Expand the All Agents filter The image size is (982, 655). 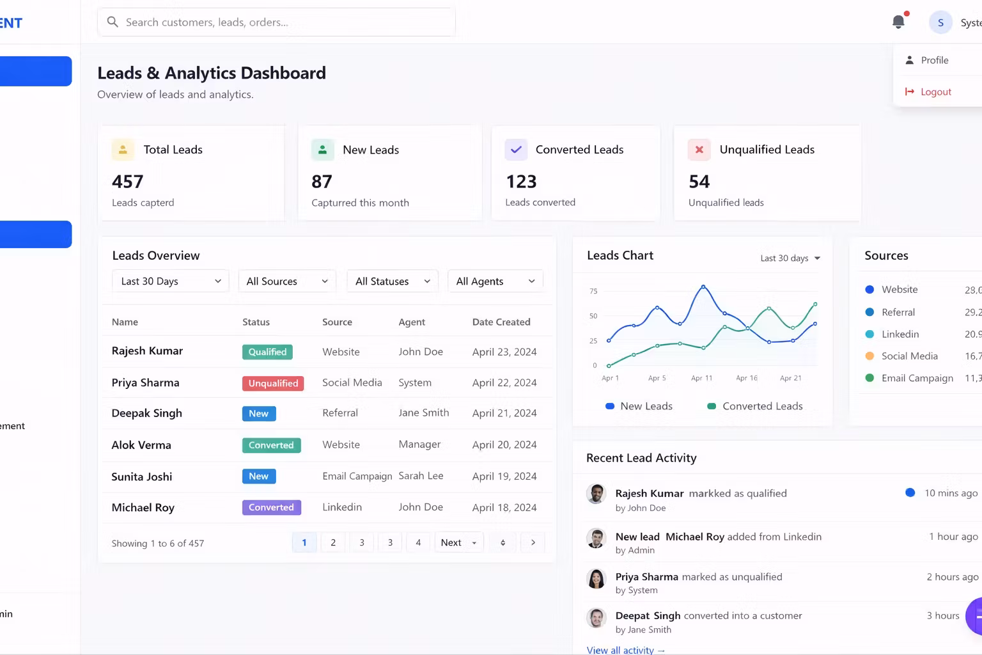(495, 281)
